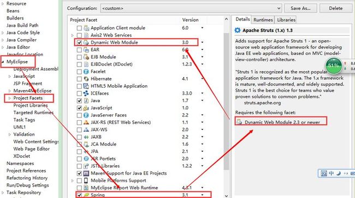Uncheck the Dynamic Web Module checkbox
355x198 pixels.
(79, 42)
